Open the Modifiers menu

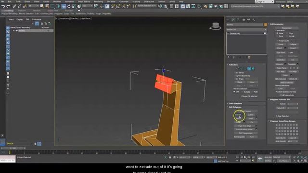pyautogui.click(x=57, y=1)
